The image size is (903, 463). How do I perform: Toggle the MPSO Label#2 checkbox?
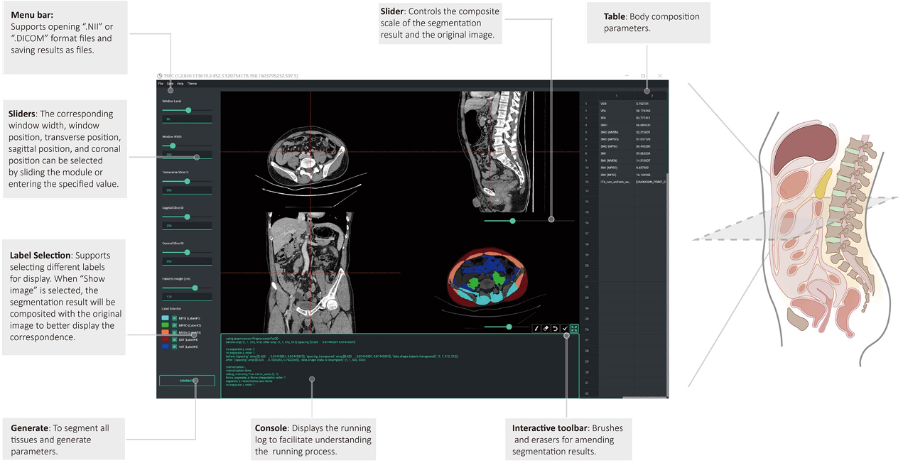(175, 325)
